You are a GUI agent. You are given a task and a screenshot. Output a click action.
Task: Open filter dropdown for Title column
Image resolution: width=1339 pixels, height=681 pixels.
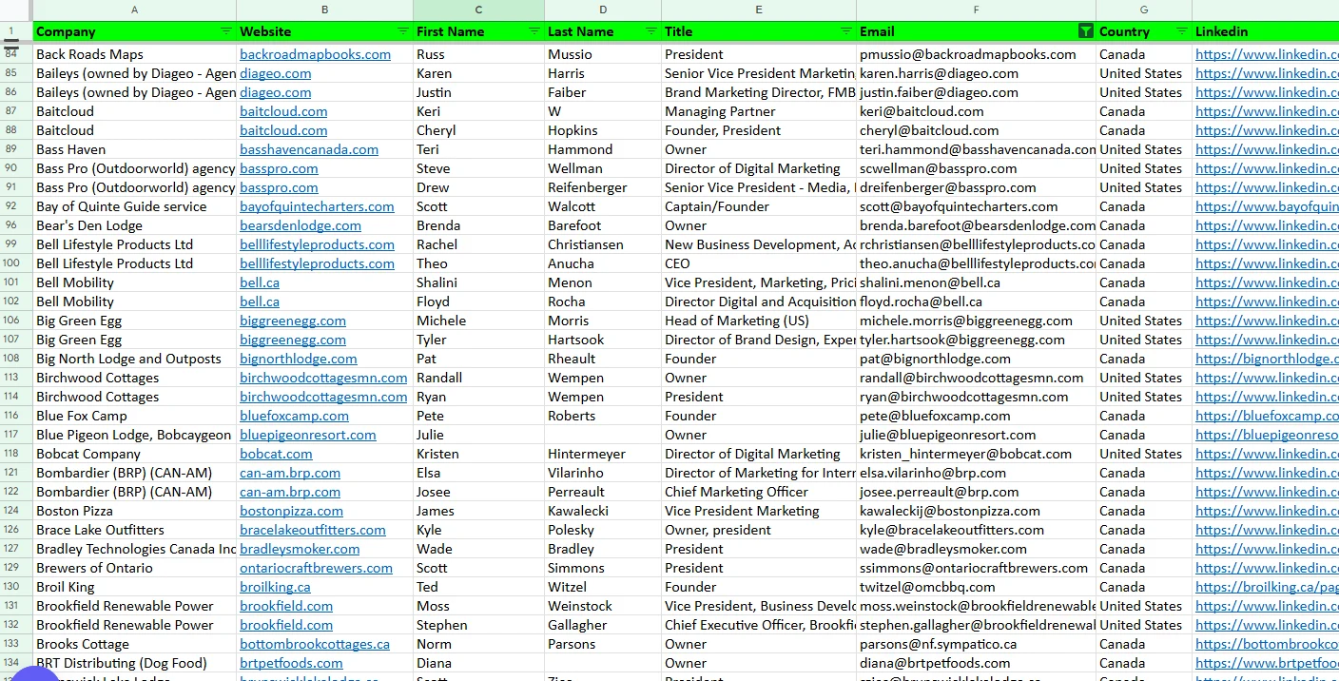[x=846, y=31]
